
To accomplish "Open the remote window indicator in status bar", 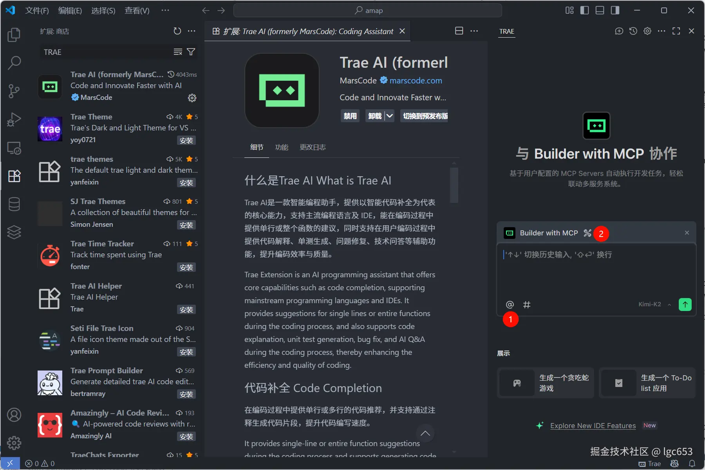I will (10, 464).
